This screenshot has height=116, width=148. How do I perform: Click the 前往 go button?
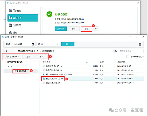pyautogui.click(x=68, y=44)
